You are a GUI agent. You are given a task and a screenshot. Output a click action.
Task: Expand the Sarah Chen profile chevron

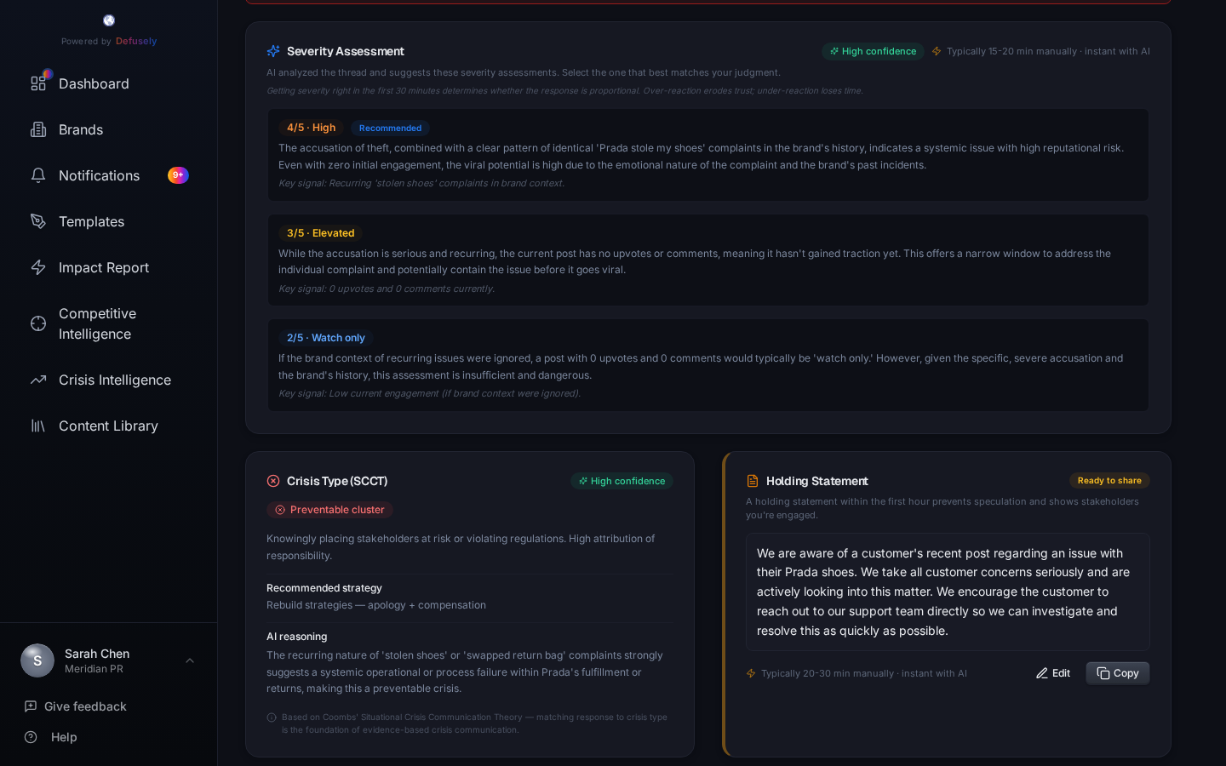pos(190,660)
